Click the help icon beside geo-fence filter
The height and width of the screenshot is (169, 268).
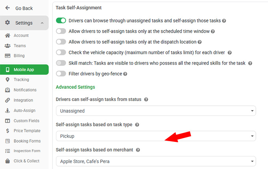[125, 73]
